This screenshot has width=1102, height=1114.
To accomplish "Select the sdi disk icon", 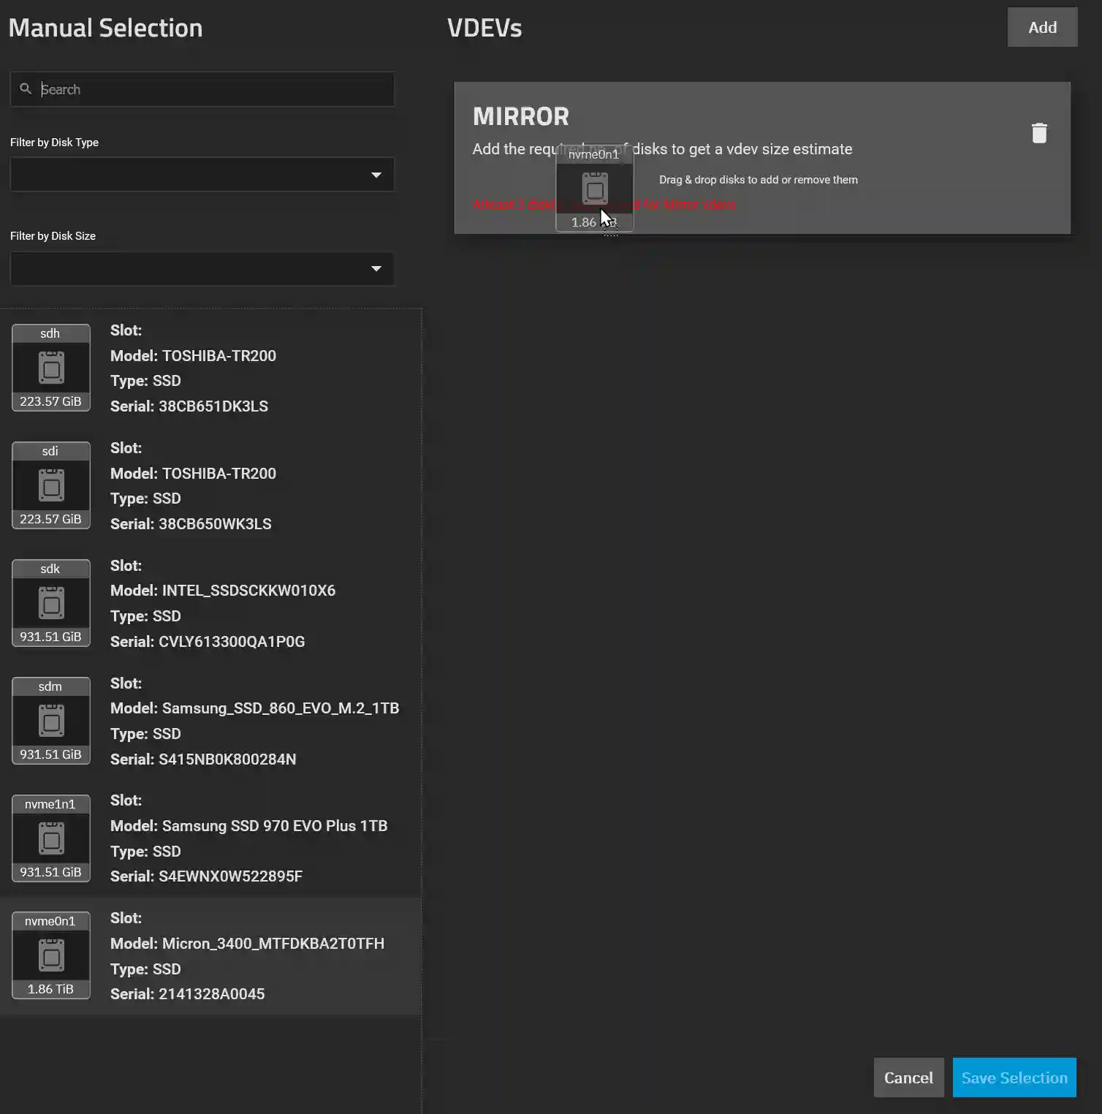I will pos(50,485).
